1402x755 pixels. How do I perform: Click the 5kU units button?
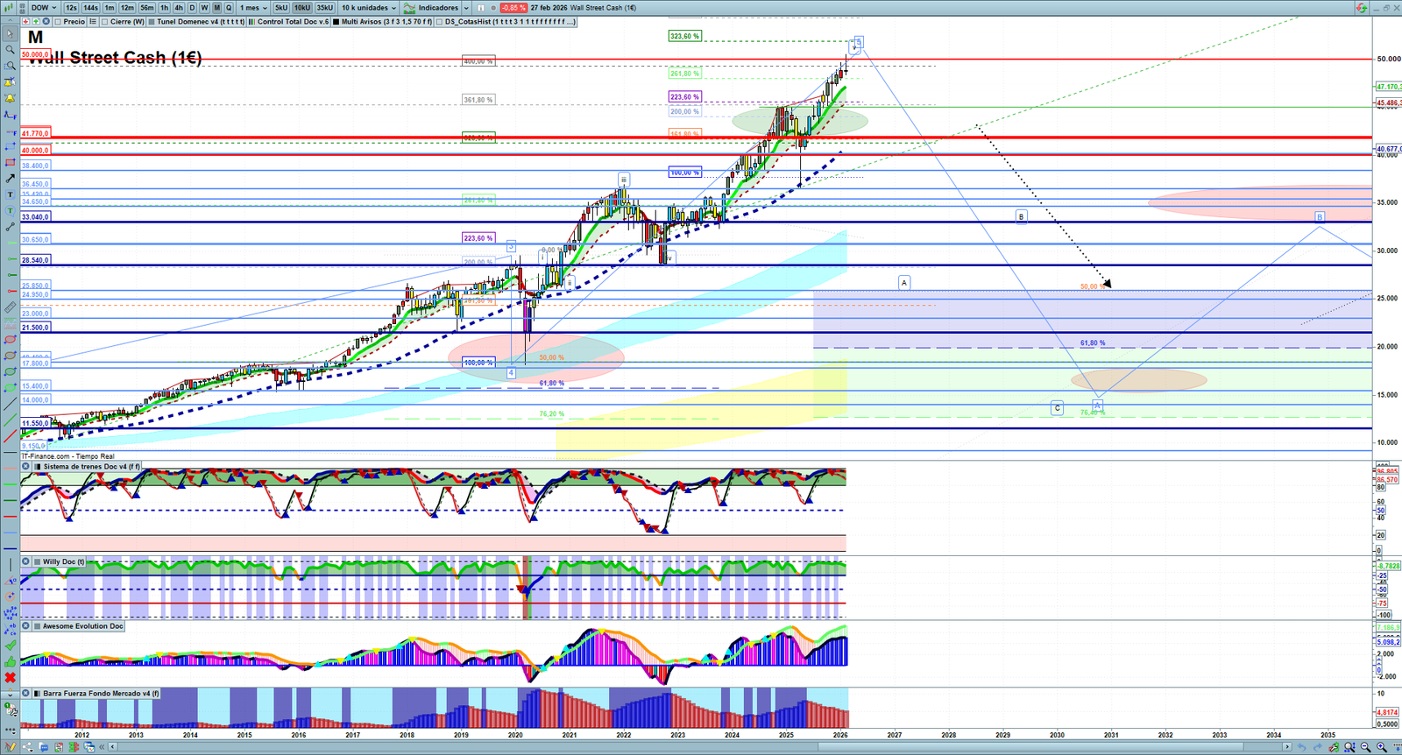point(281,8)
